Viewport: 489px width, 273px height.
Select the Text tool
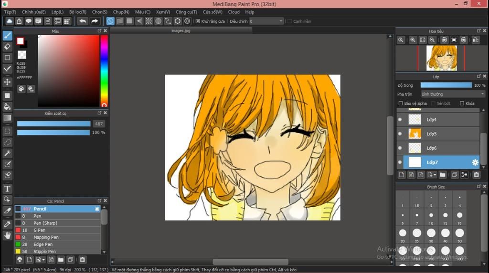(x=7, y=189)
